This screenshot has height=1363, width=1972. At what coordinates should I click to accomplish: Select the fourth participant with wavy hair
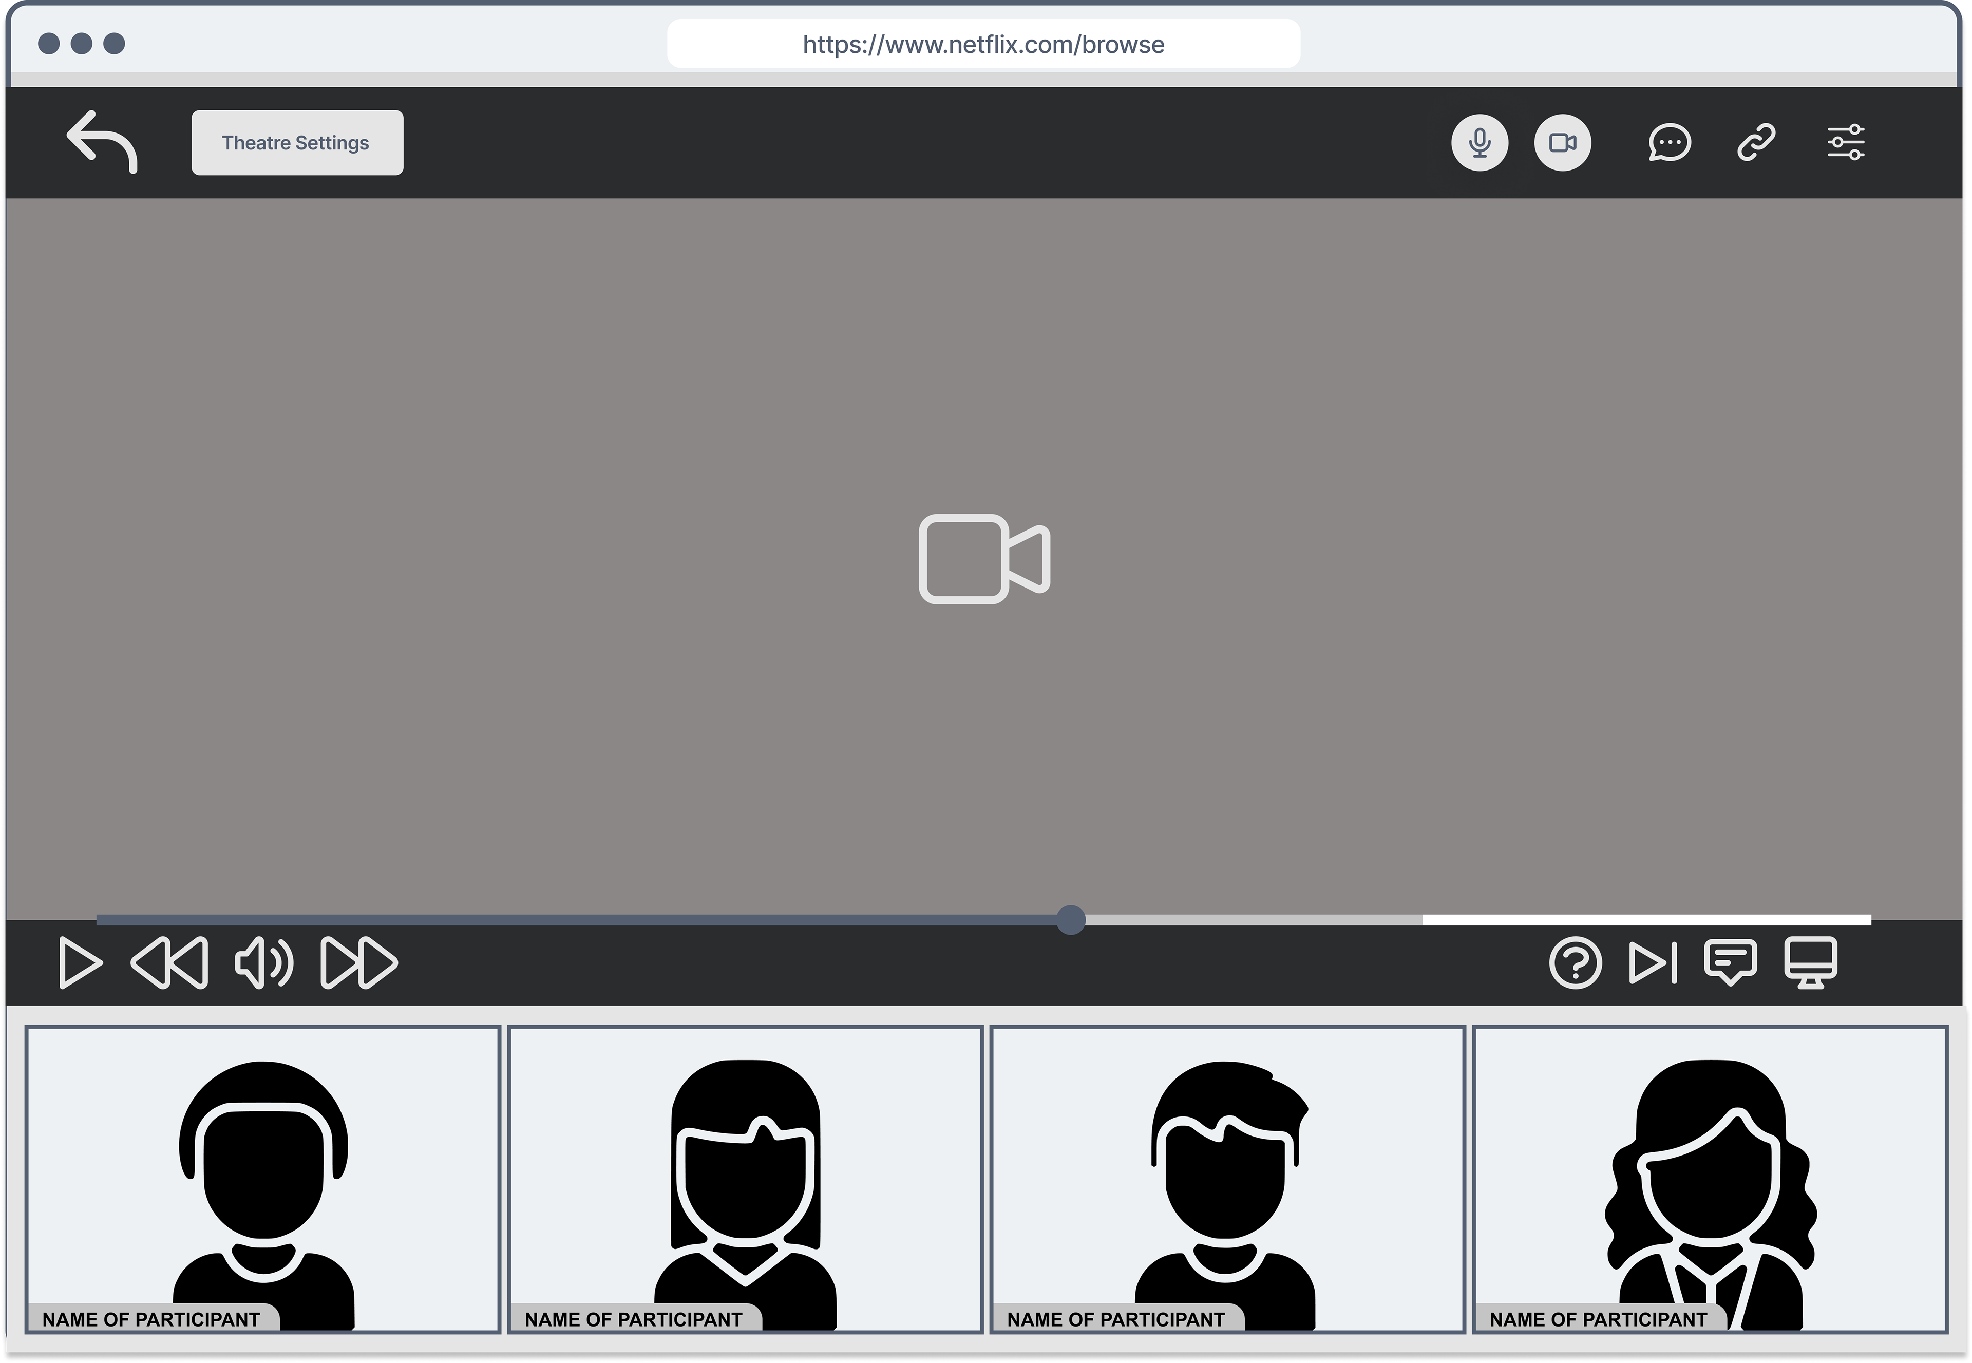[x=1710, y=1179]
